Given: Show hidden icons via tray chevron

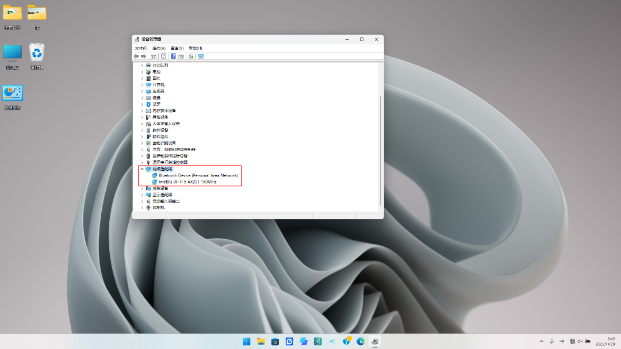Looking at the screenshot, I should click(542, 342).
